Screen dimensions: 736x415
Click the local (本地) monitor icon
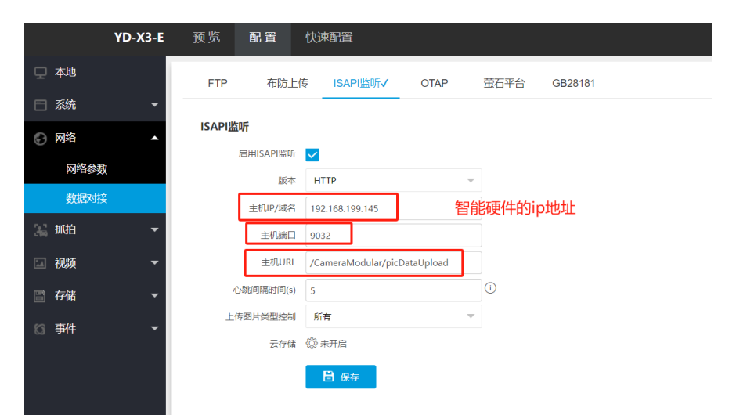(x=41, y=72)
